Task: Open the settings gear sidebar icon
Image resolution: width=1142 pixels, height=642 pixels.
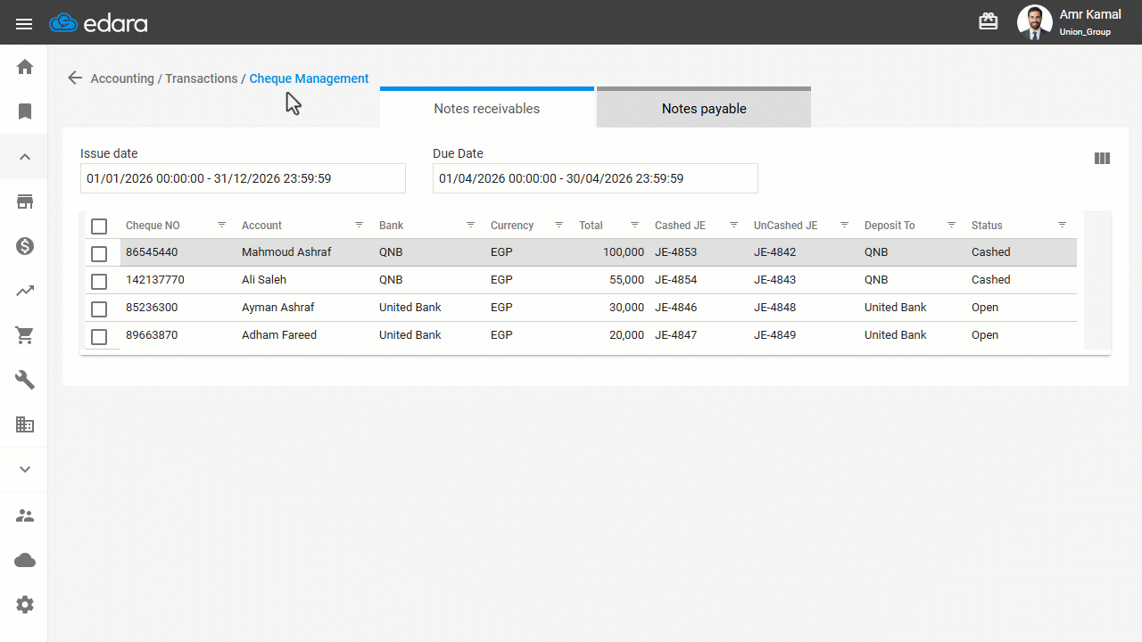Action: tap(25, 605)
